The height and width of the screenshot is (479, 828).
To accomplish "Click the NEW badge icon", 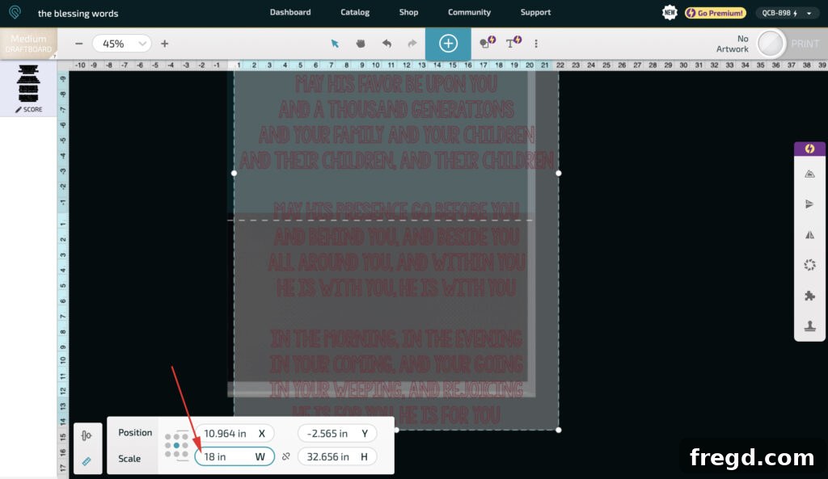I will coord(670,13).
